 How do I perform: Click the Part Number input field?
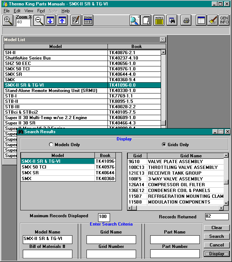tap(175, 254)
